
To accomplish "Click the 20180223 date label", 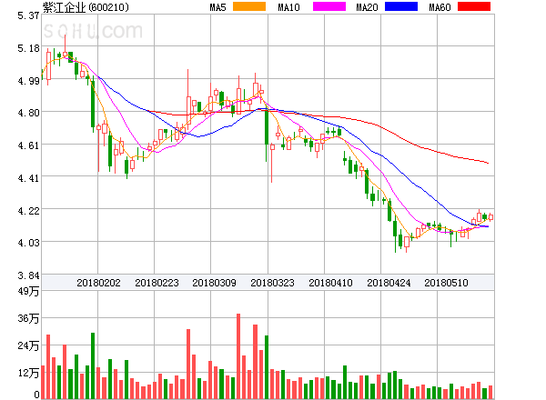I will click(157, 283).
